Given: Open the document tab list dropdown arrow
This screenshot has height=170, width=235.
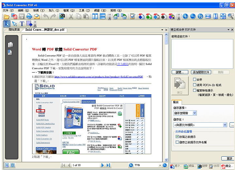Looking at the screenshot, I should pos(162,30).
